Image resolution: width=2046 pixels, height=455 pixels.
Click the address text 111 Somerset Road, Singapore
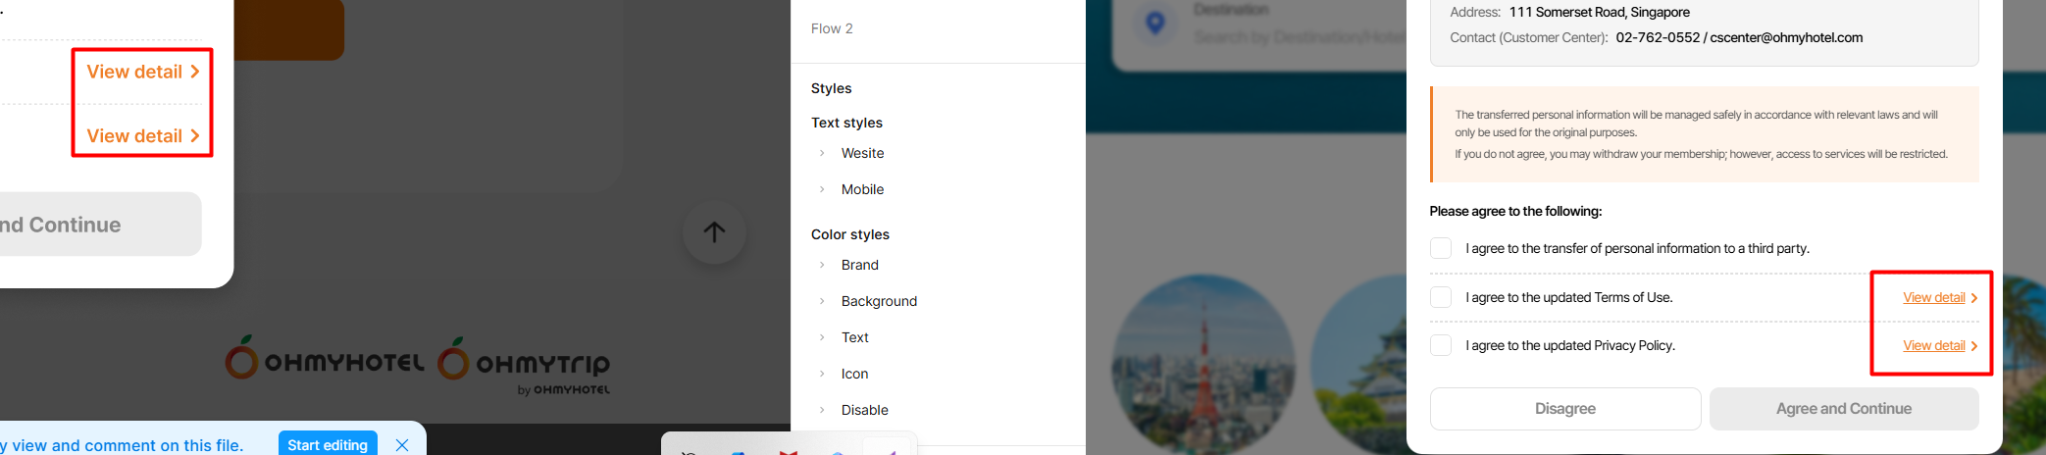coord(1600,12)
